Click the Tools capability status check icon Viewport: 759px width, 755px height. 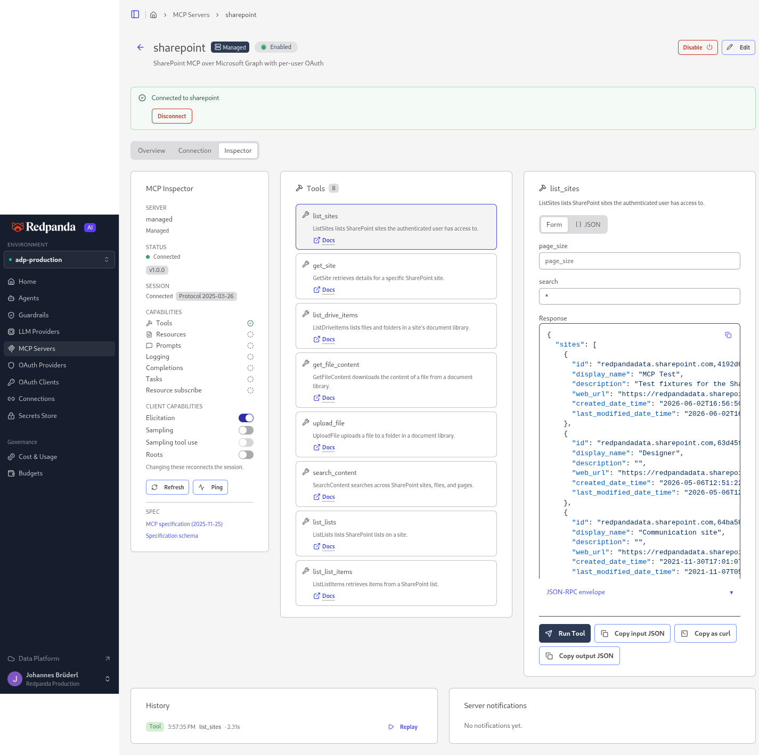250,323
